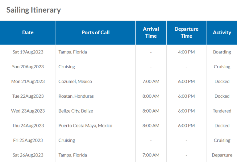Select the Arrival Time column header
The width and height of the screenshot is (237, 162).
[x=151, y=32]
